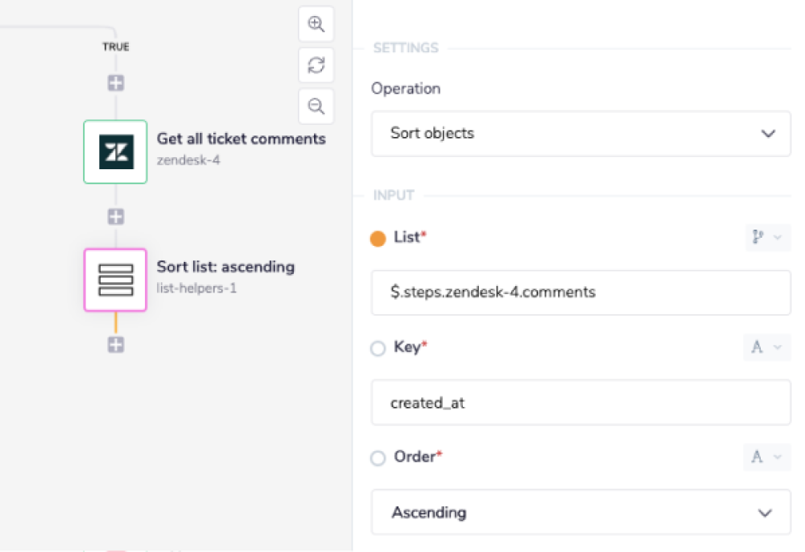This screenshot has height=552, width=805.
Task: Open the Operation dropdown showing Sort objects
Action: [x=580, y=134]
